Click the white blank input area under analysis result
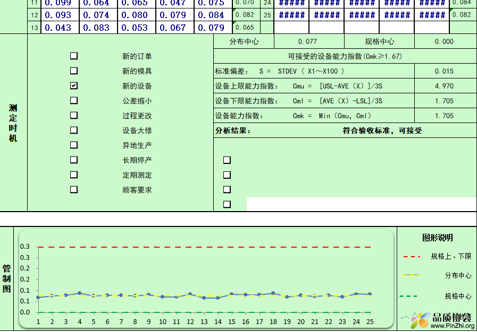Viewport: 477px width, 332px height. (362, 204)
